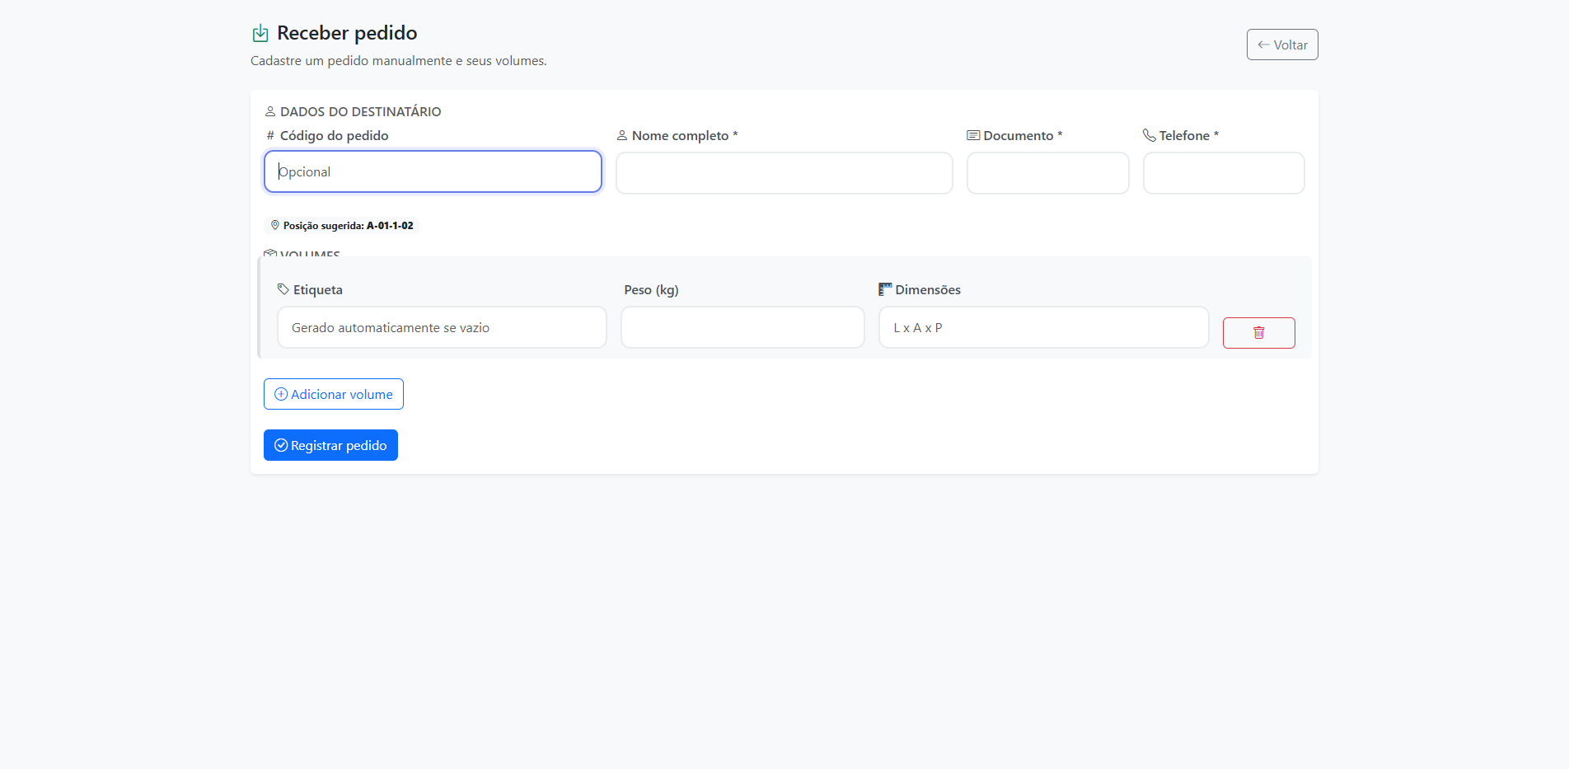The width and height of the screenshot is (1569, 769).
Task: Click the card icon beside Documento label
Action: click(x=973, y=135)
